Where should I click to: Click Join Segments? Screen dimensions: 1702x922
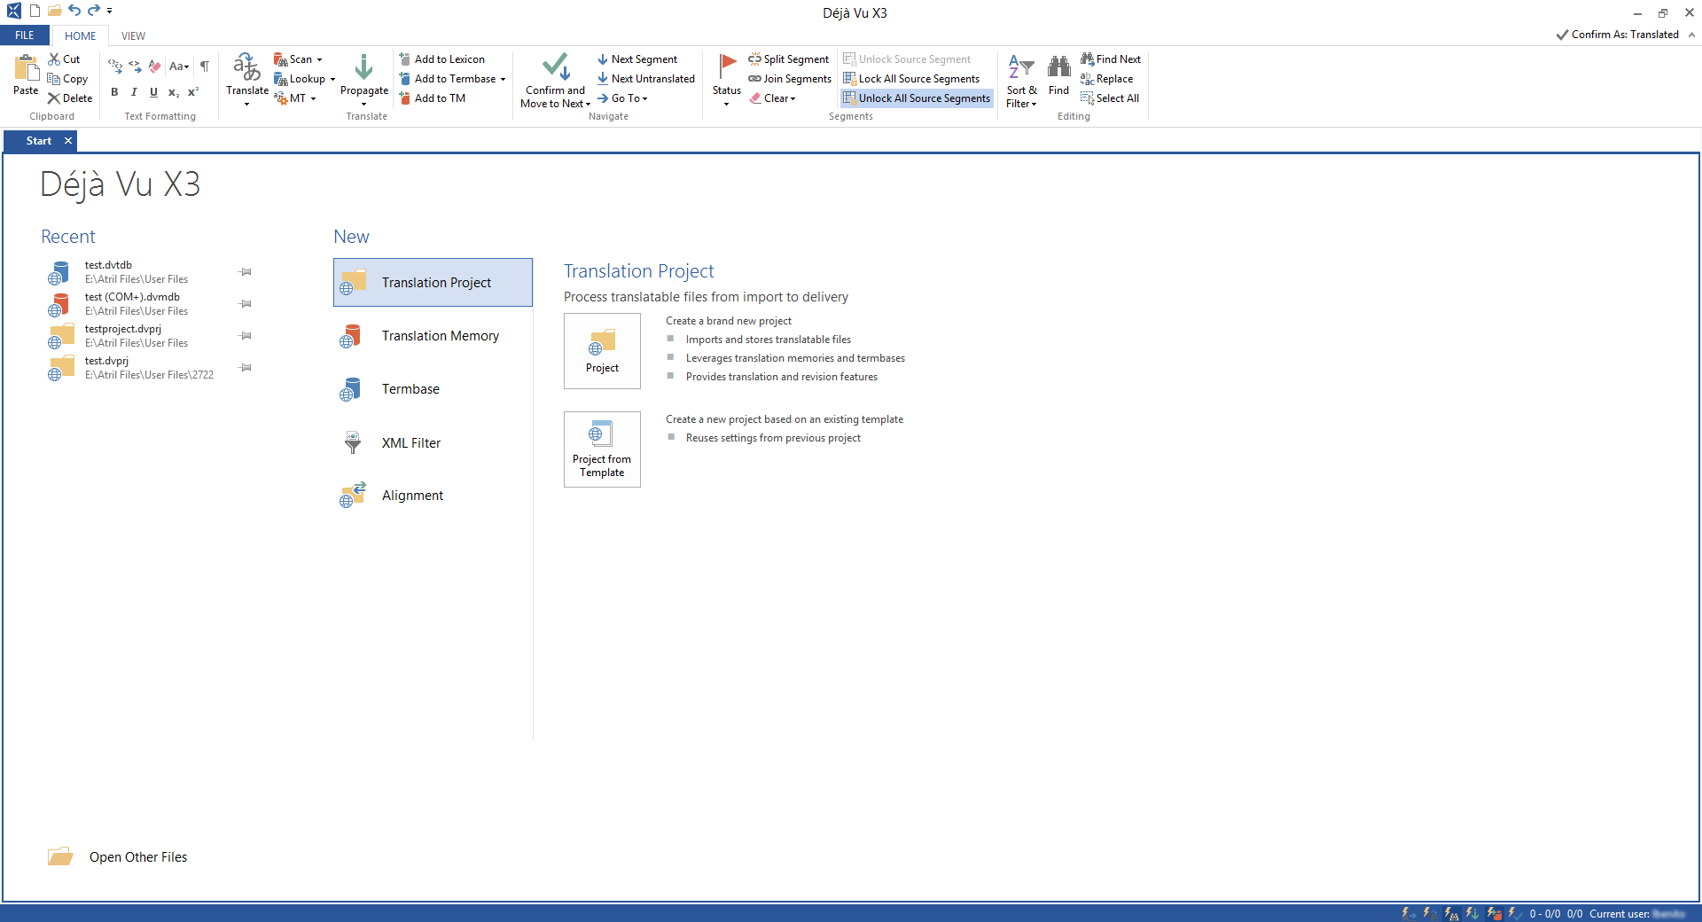(x=790, y=79)
